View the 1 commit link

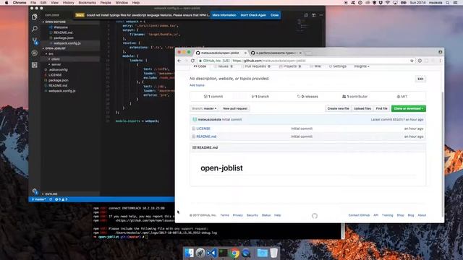click(213, 96)
